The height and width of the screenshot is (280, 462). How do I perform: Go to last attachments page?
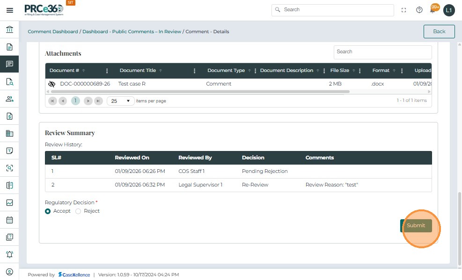(98, 101)
